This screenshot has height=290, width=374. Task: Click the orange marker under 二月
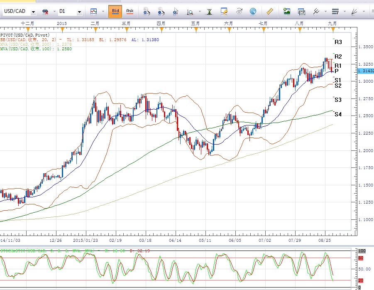click(x=95, y=29)
